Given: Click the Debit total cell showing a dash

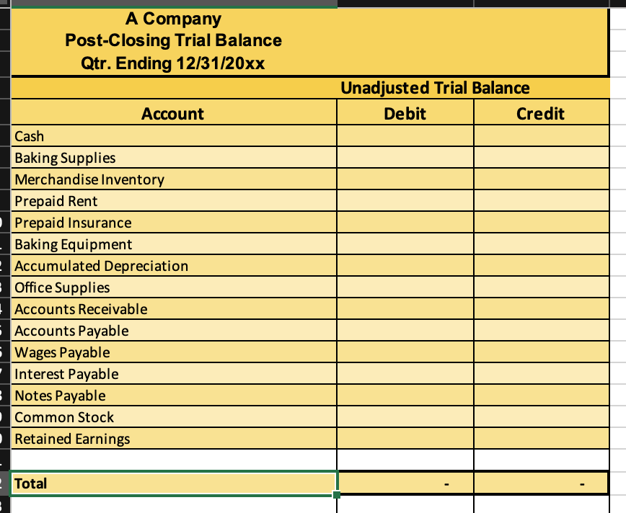Looking at the screenshot, I should point(405,483).
